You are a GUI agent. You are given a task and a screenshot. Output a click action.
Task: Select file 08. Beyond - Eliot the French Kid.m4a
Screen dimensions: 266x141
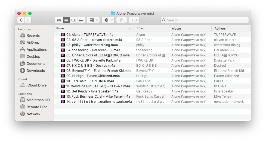coord(99,71)
